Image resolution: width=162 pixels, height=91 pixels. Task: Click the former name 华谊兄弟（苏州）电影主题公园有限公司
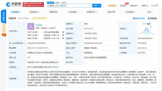pyautogui.click(x=43, y=62)
